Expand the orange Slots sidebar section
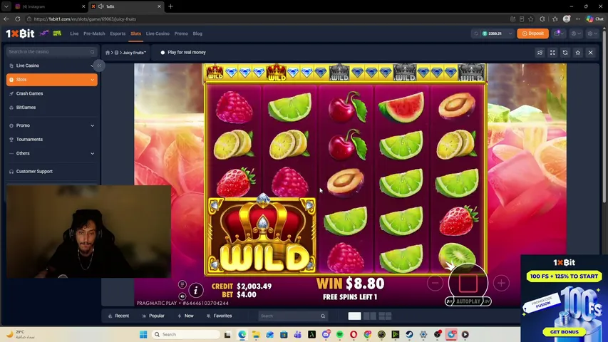Screen dimensions: 608x342 point(51,80)
